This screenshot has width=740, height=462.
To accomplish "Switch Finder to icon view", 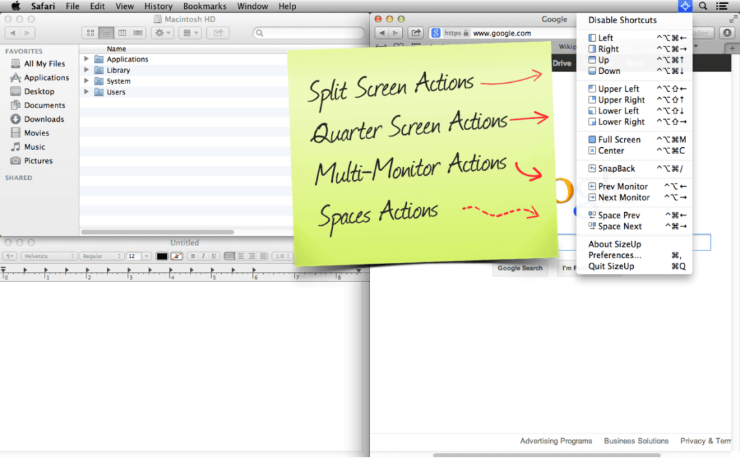I will tap(90, 33).
